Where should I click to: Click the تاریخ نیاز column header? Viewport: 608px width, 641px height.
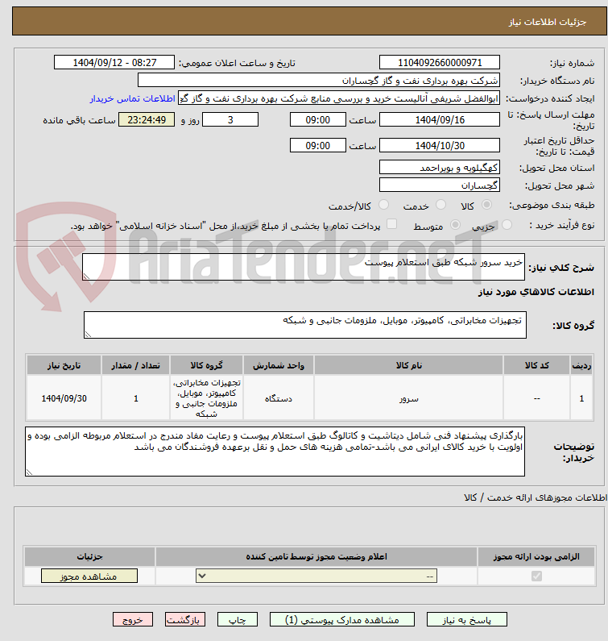[x=64, y=365]
